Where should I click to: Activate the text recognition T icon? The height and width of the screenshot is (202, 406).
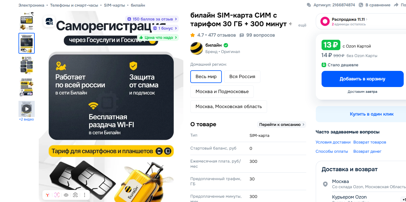(57, 195)
